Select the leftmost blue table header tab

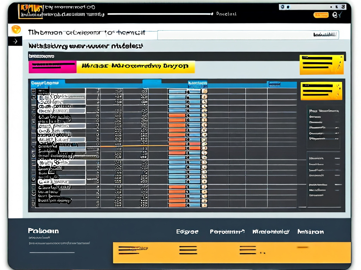47,83
